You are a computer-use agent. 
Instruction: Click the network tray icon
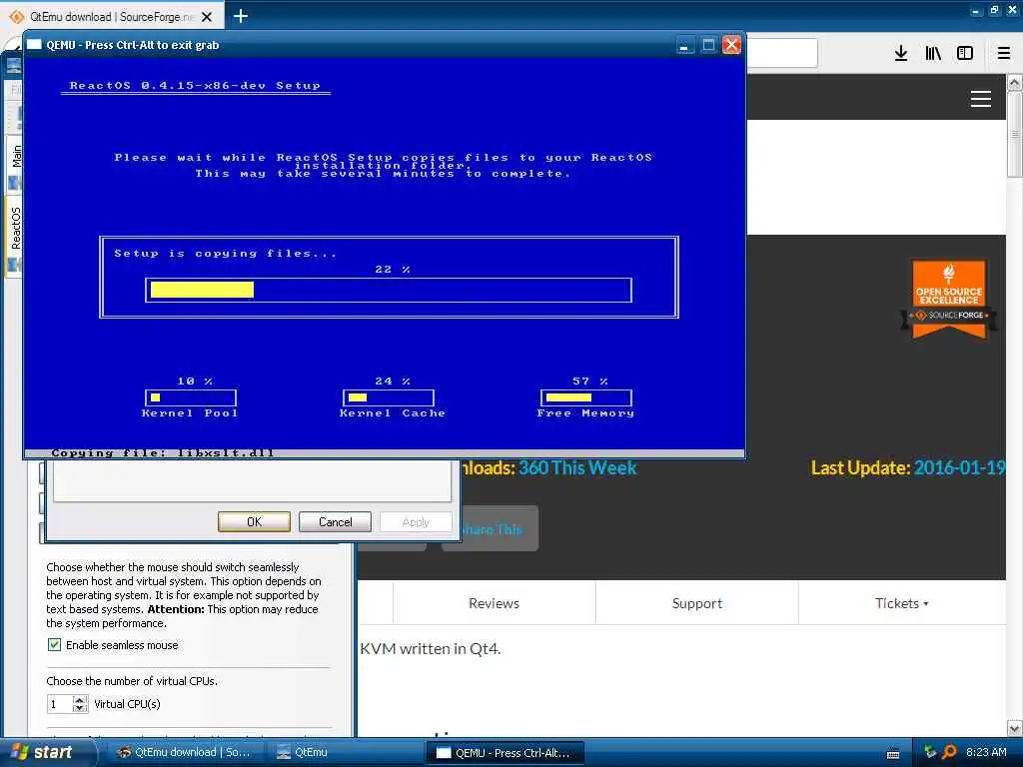coord(930,752)
